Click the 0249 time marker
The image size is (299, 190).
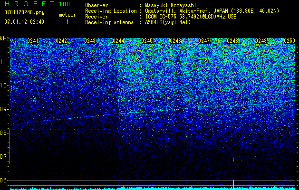[x=261, y=41]
